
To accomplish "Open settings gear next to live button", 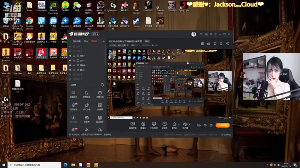I will pyautogui.click(x=211, y=125).
